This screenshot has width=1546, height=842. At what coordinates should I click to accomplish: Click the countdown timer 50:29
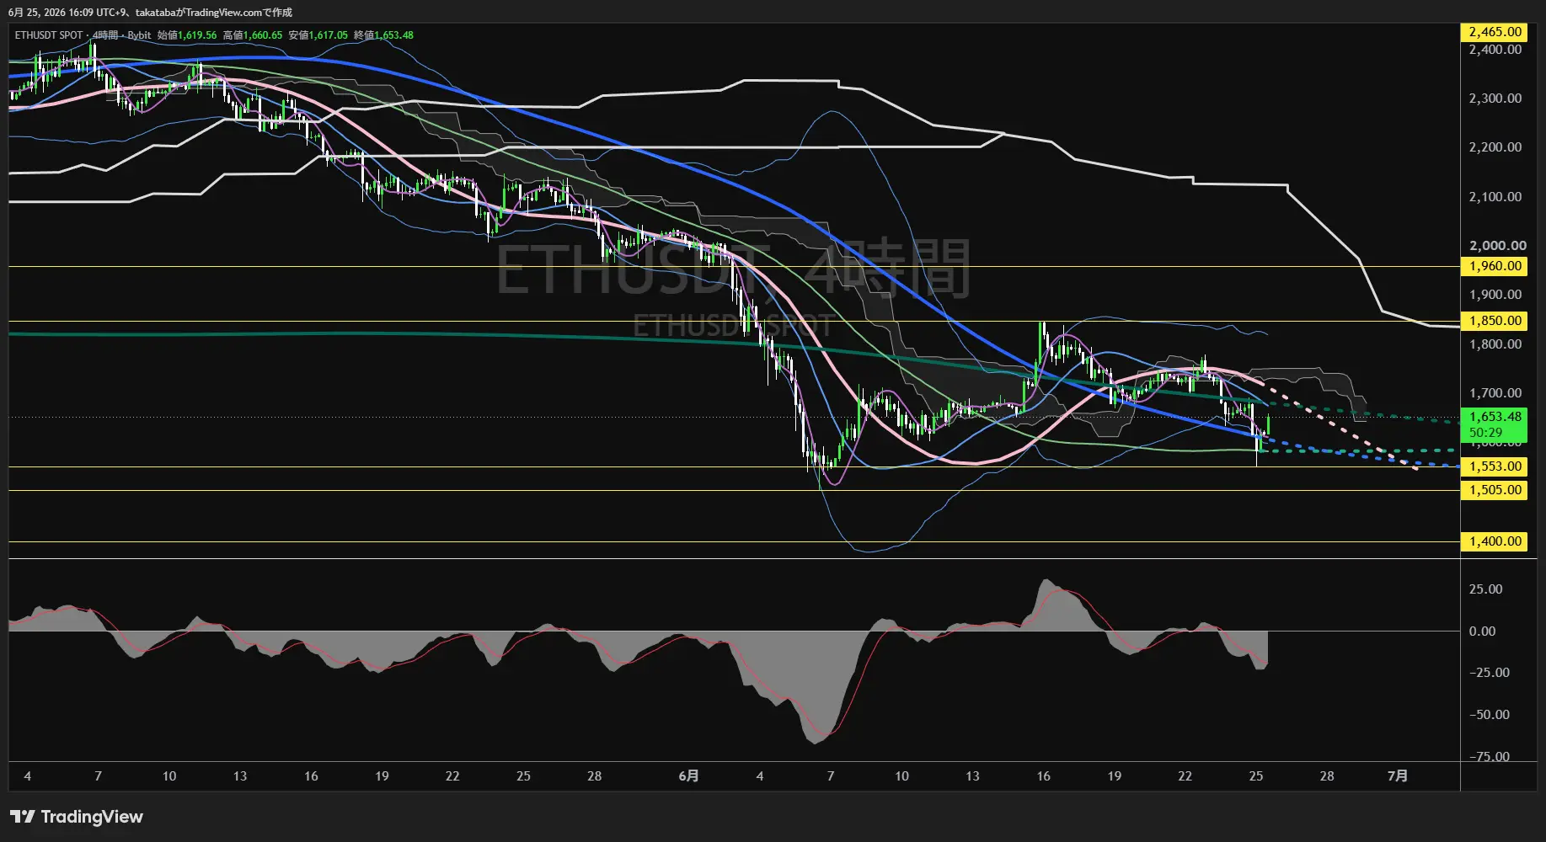[1485, 433]
